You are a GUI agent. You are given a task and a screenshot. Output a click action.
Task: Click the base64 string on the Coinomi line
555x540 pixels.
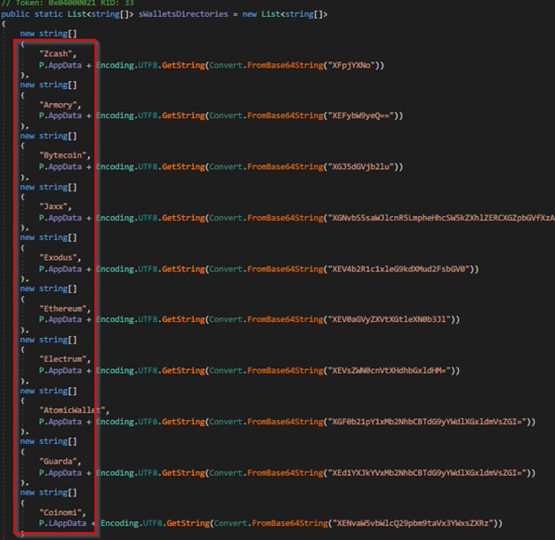tap(413, 523)
